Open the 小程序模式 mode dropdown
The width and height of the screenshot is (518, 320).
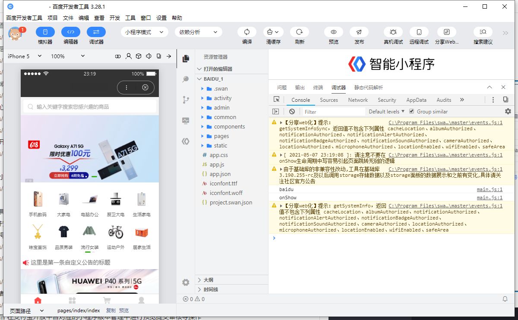pos(144,32)
